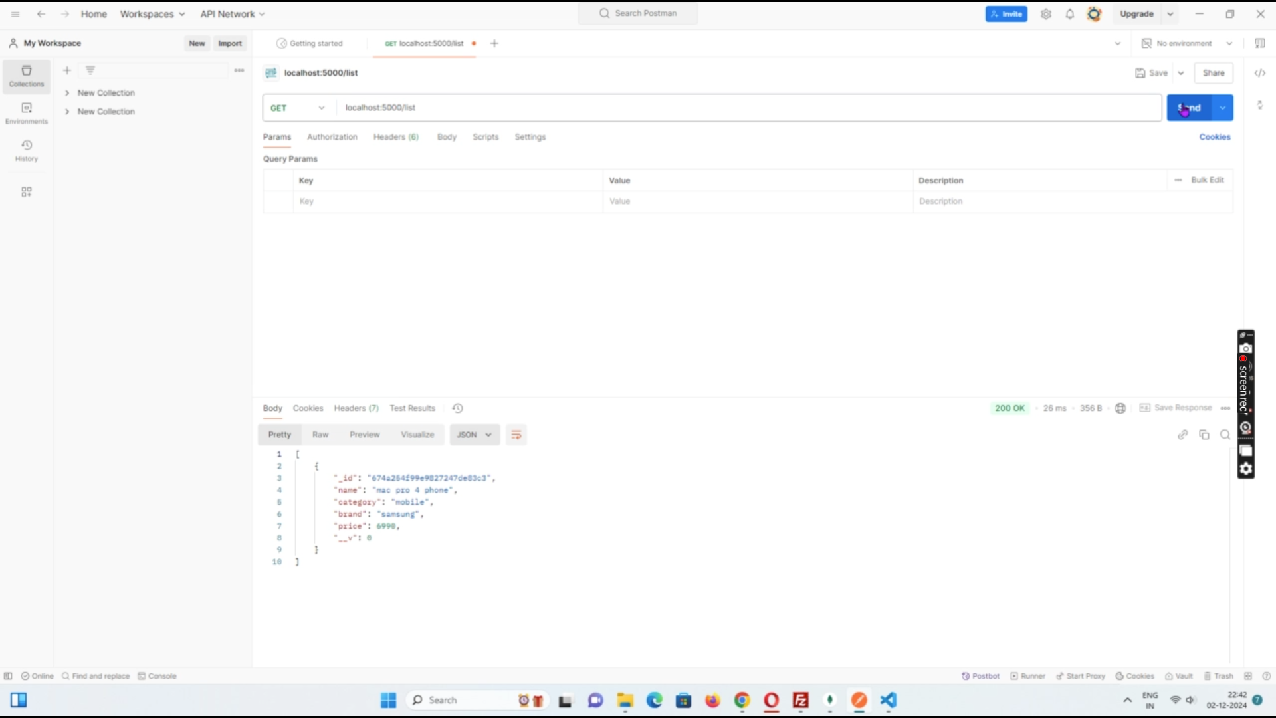Expand the first New Collection
This screenshot has width=1276, height=718.
click(67, 93)
